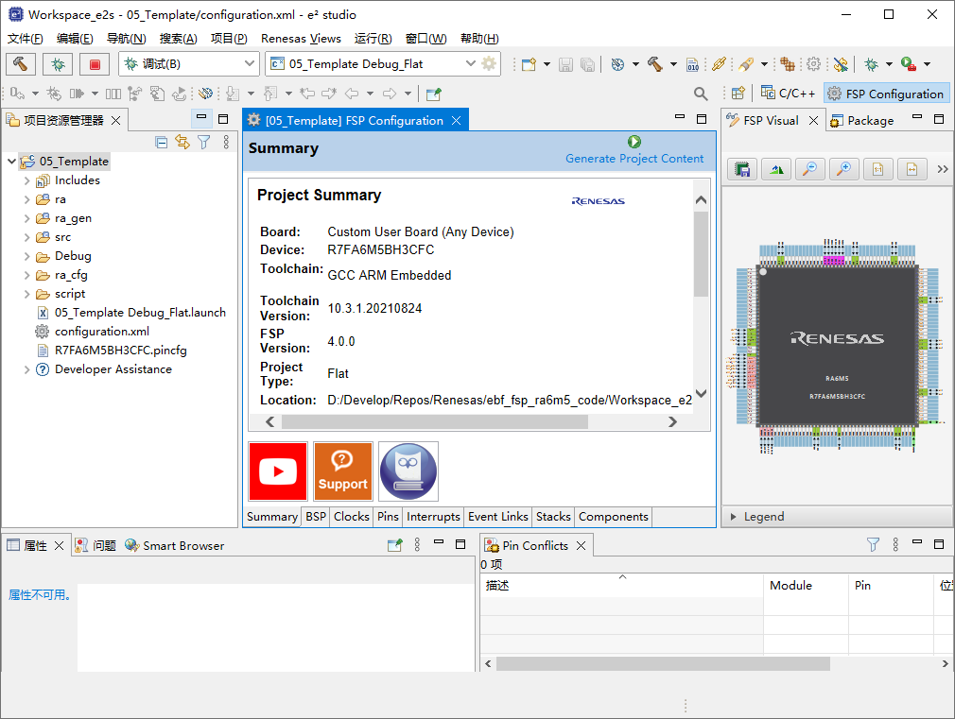Click the editor pin icon after navigation arrows

434,94
